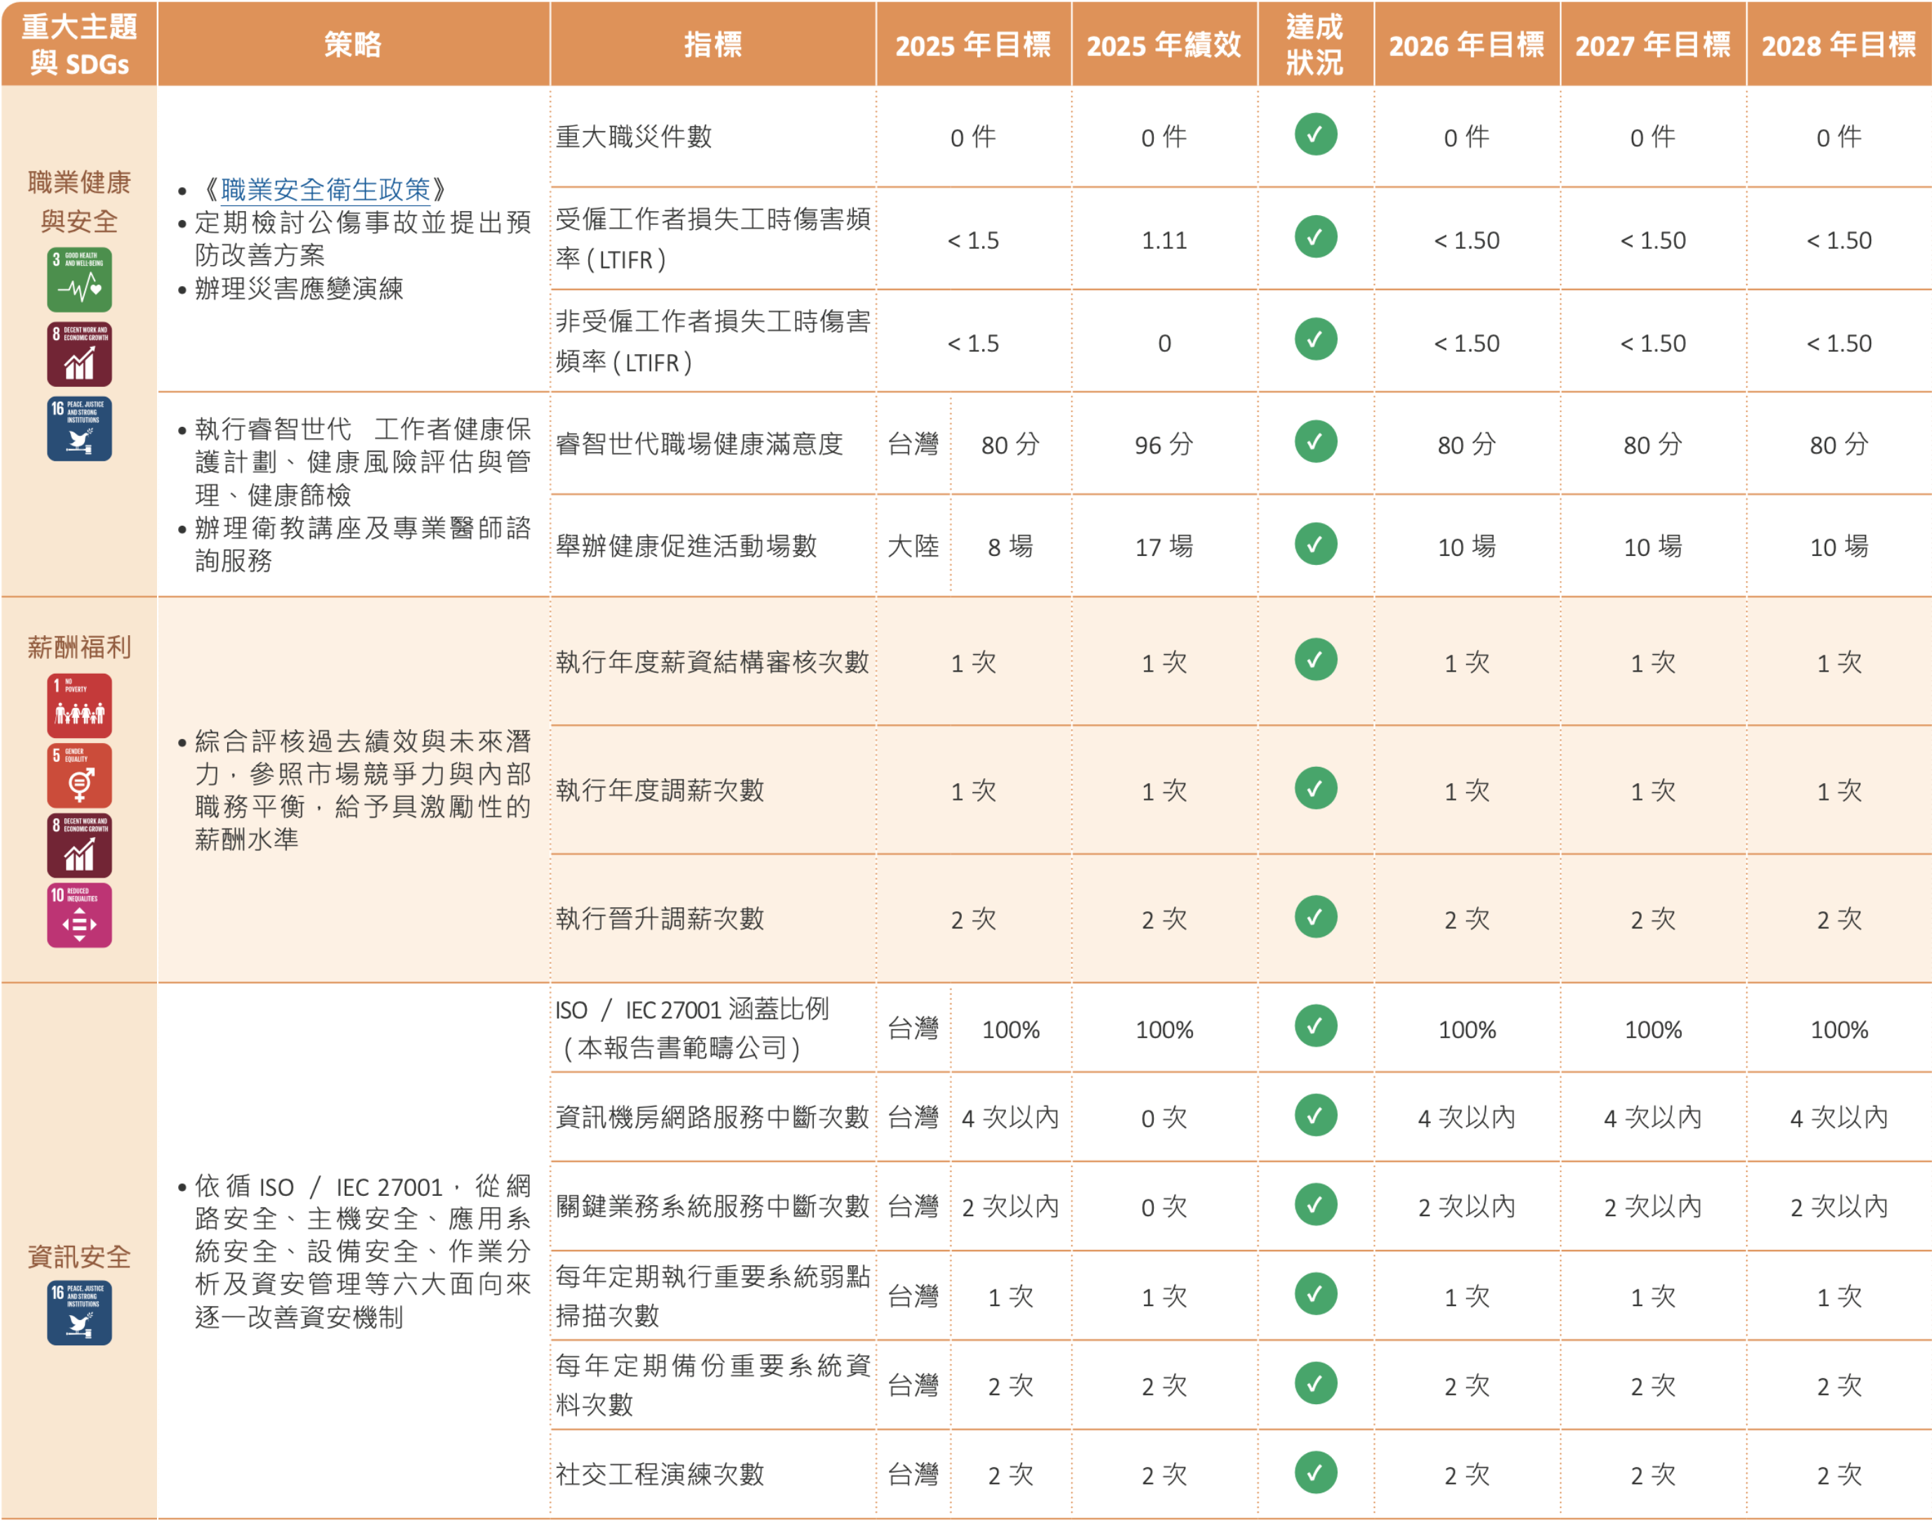Click the 睿智世代職場健康滿意度 indicator
1932x1524 pixels.
pos(700,444)
